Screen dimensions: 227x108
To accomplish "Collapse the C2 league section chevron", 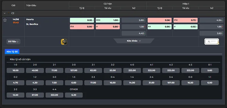I will pyautogui.click(x=5, y=13).
